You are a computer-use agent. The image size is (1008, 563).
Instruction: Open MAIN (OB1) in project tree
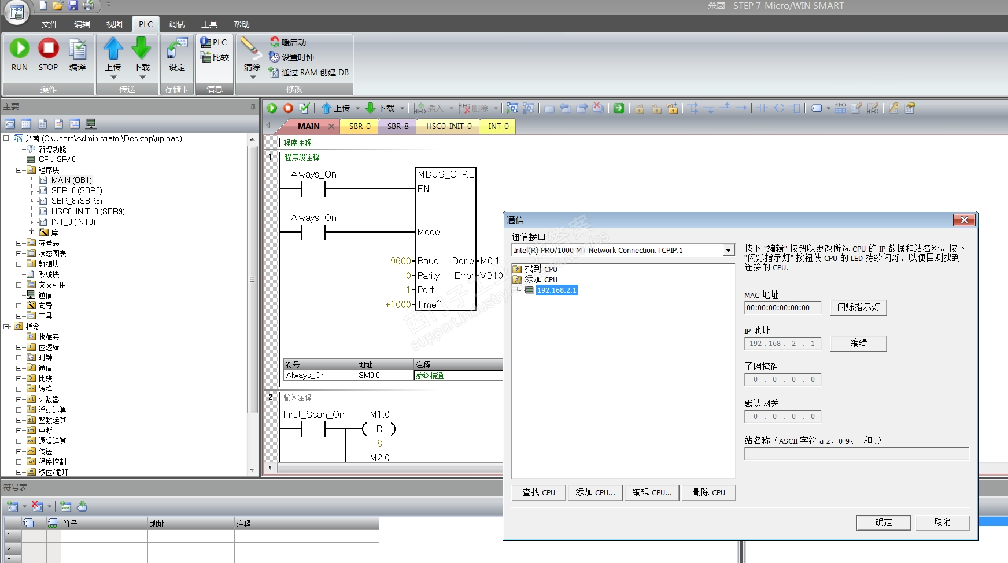(x=71, y=180)
